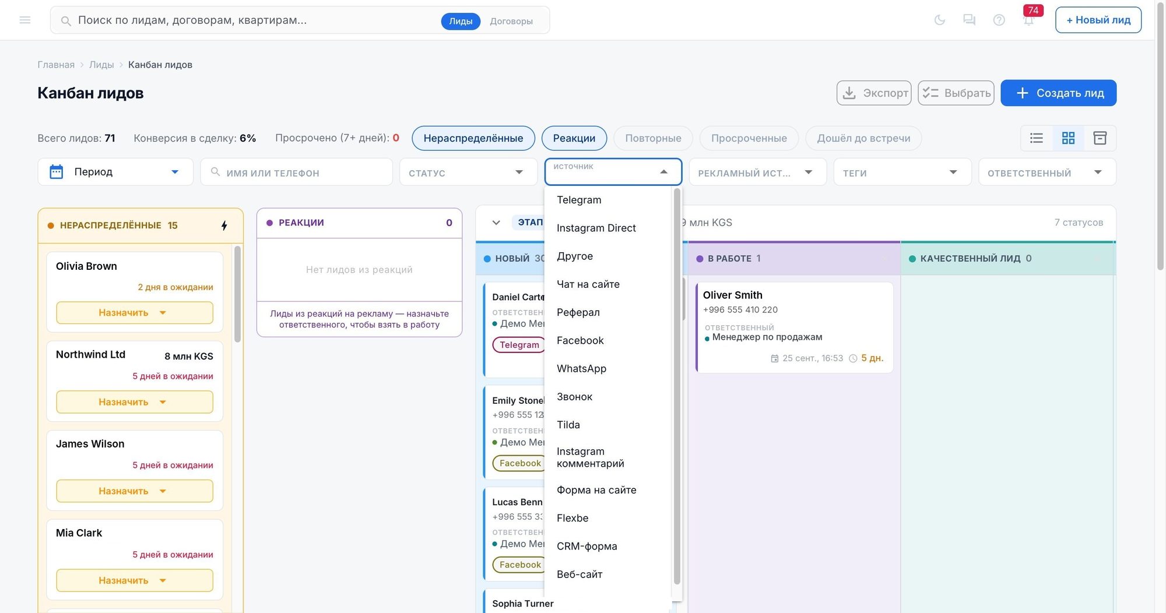Click the Создать лид button
Image resolution: width=1166 pixels, height=613 pixels.
coord(1058,93)
